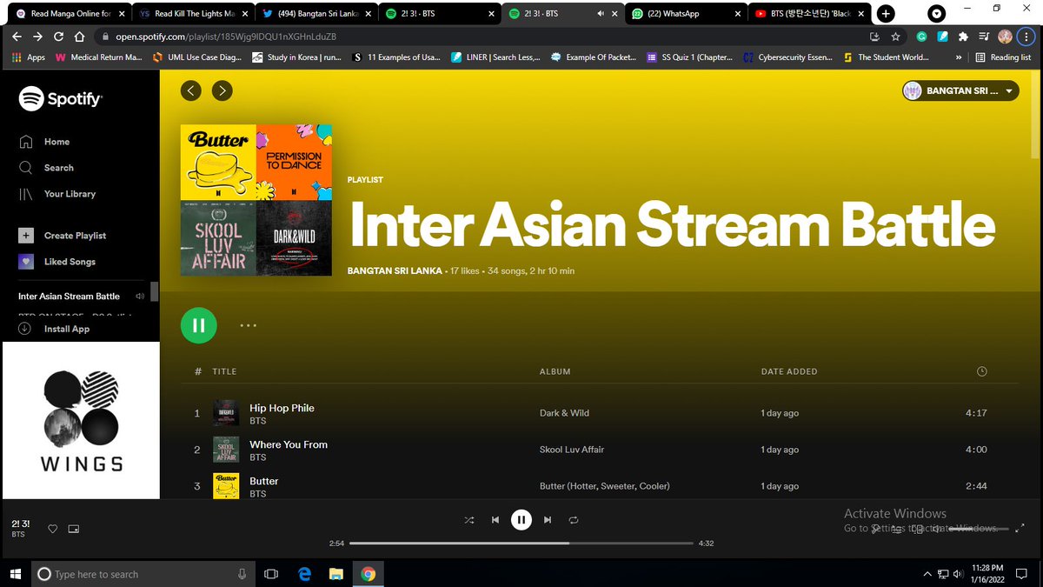1043x587 pixels.
Task: Open Spotify Home from sidebar
Action: pos(45,142)
